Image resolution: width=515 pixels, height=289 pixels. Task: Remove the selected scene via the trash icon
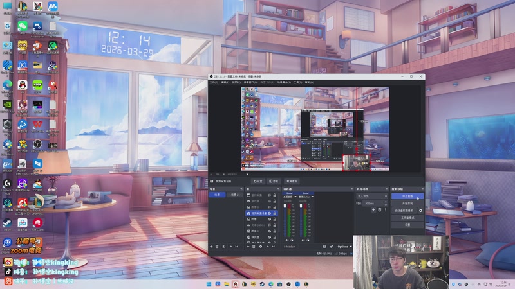click(x=217, y=247)
